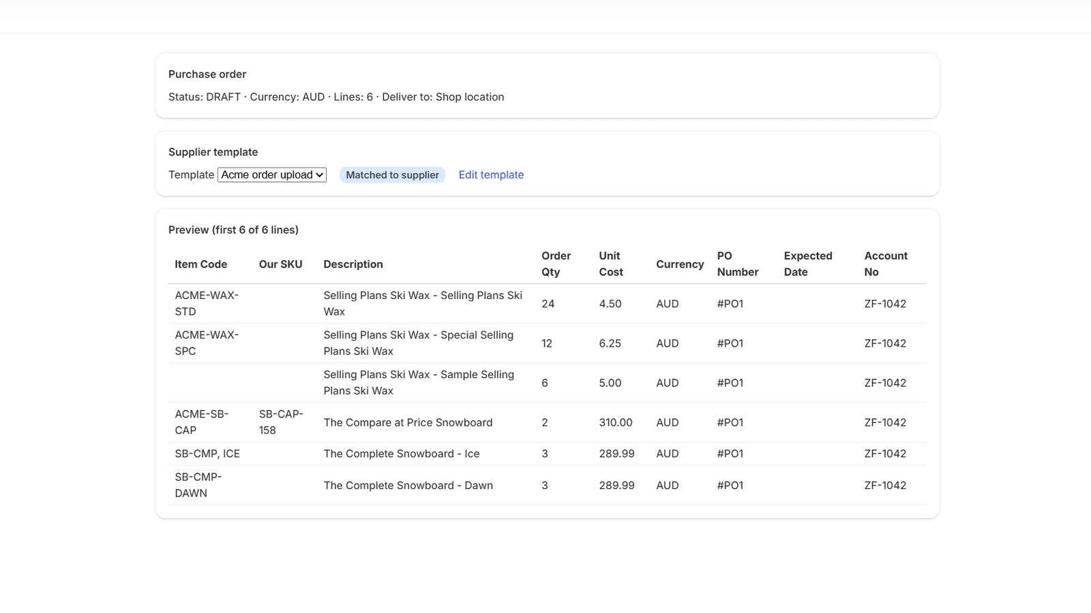This screenshot has width=1091, height=613.
Task: Click the 289.99 cost in the Dawn row
Action: tap(616, 486)
